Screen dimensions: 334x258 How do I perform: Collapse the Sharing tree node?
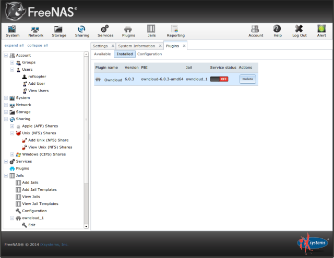point(6,119)
